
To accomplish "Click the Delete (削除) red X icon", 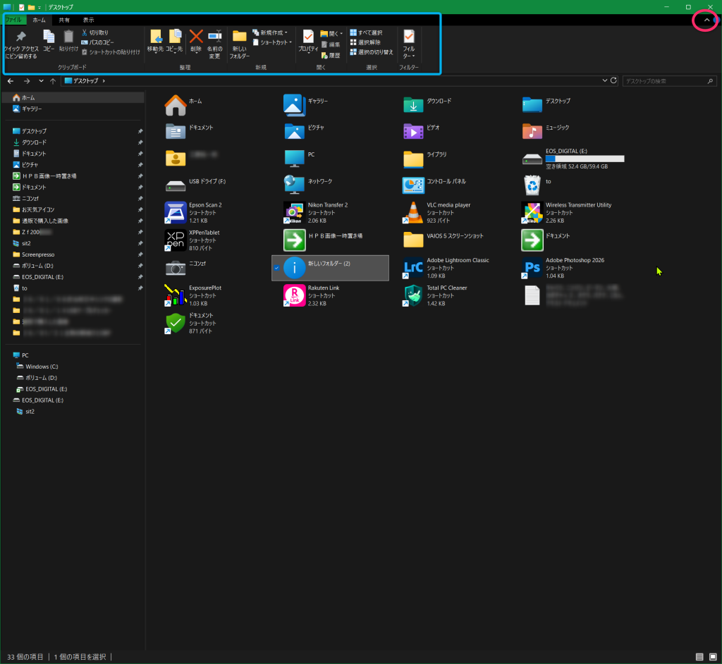I will pyautogui.click(x=196, y=37).
